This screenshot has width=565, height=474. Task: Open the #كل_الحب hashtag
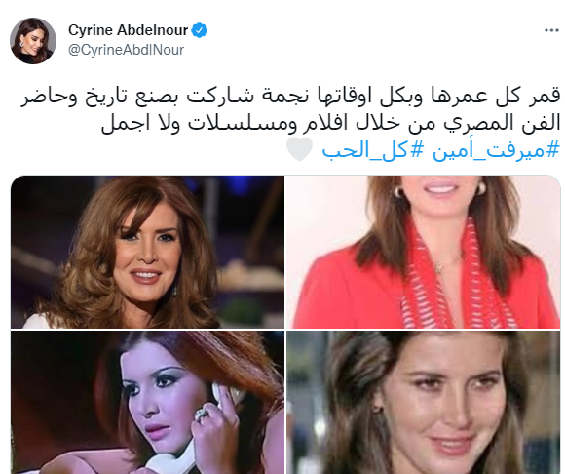point(372,149)
